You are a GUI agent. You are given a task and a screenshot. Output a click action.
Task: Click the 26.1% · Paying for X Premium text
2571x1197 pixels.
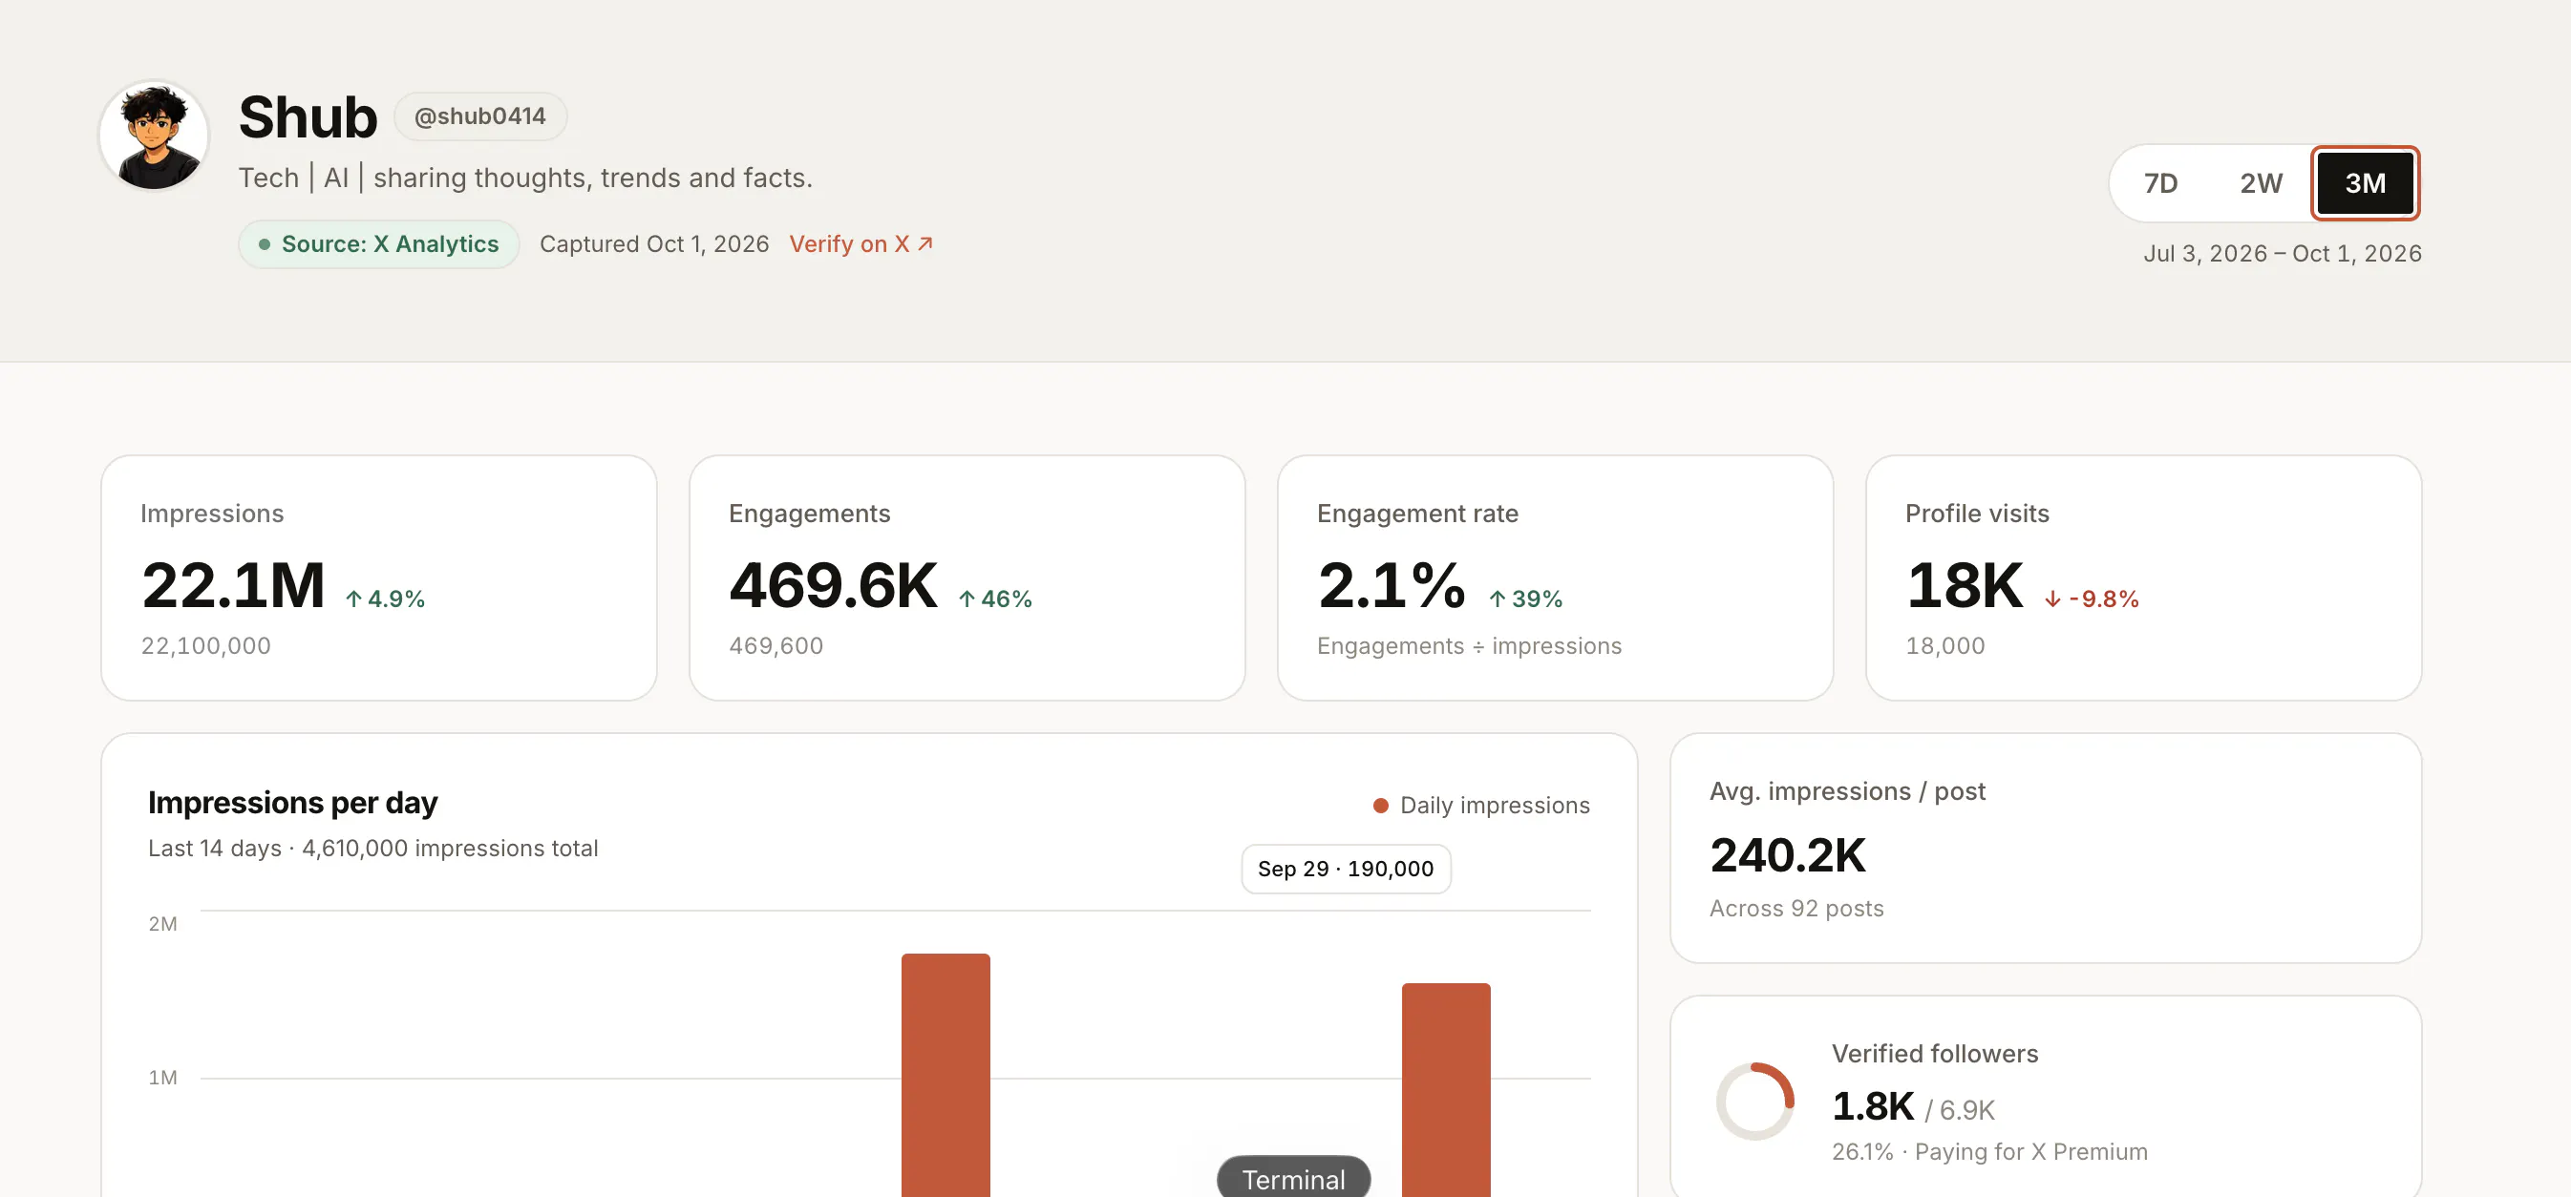tap(1989, 1152)
